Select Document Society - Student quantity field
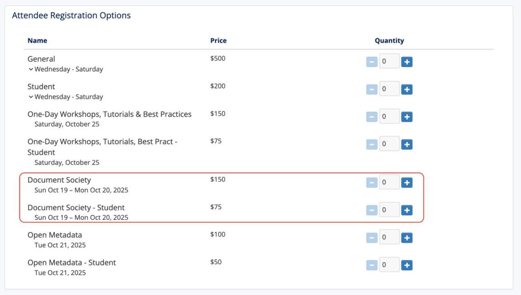Image resolution: width=521 pixels, height=295 pixels. 389,210
